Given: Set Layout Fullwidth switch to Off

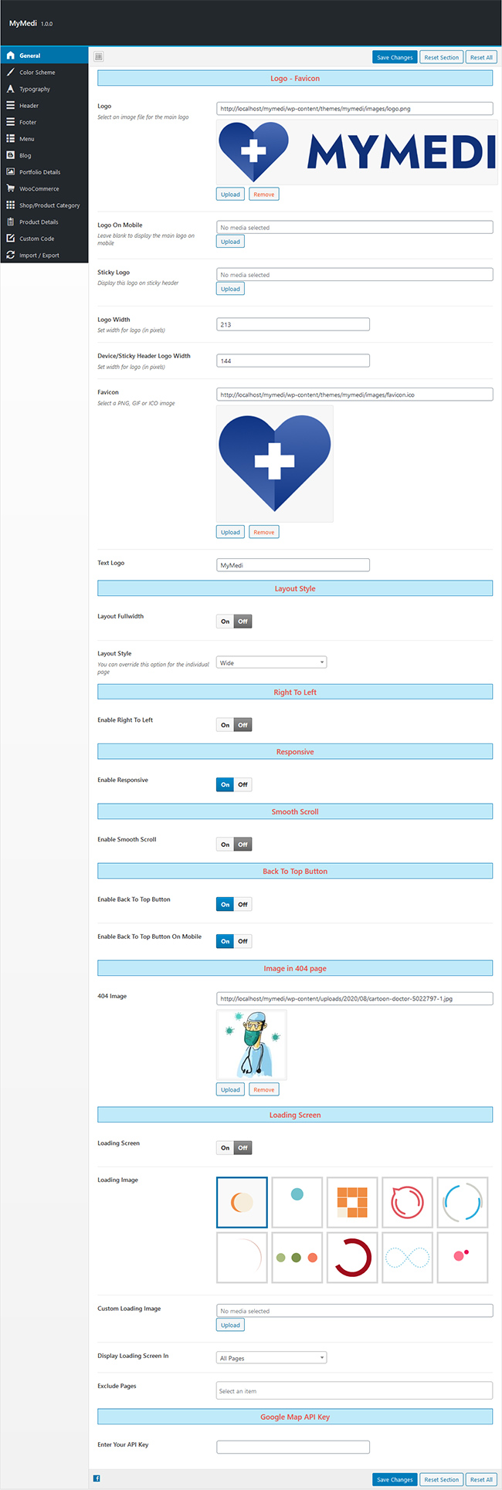Looking at the screenshot, I should (243, 621).
